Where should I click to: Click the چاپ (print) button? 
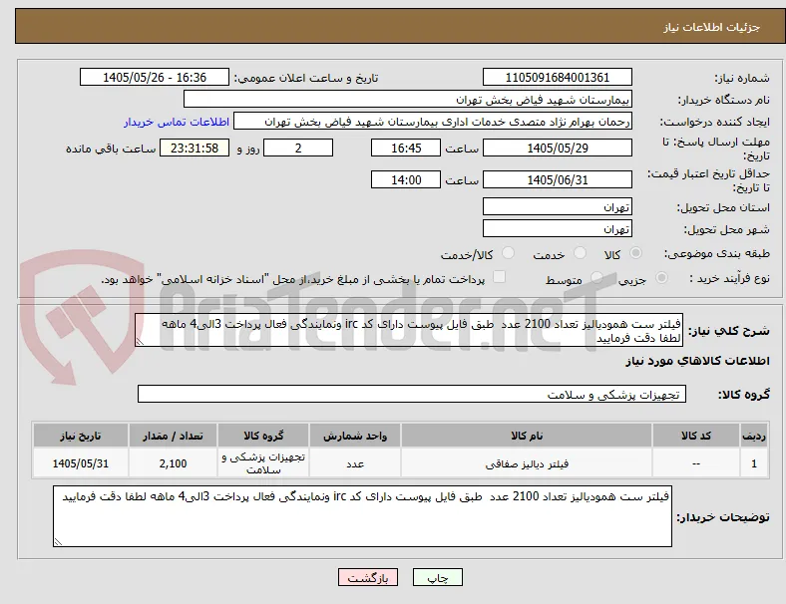coord(437,577)
